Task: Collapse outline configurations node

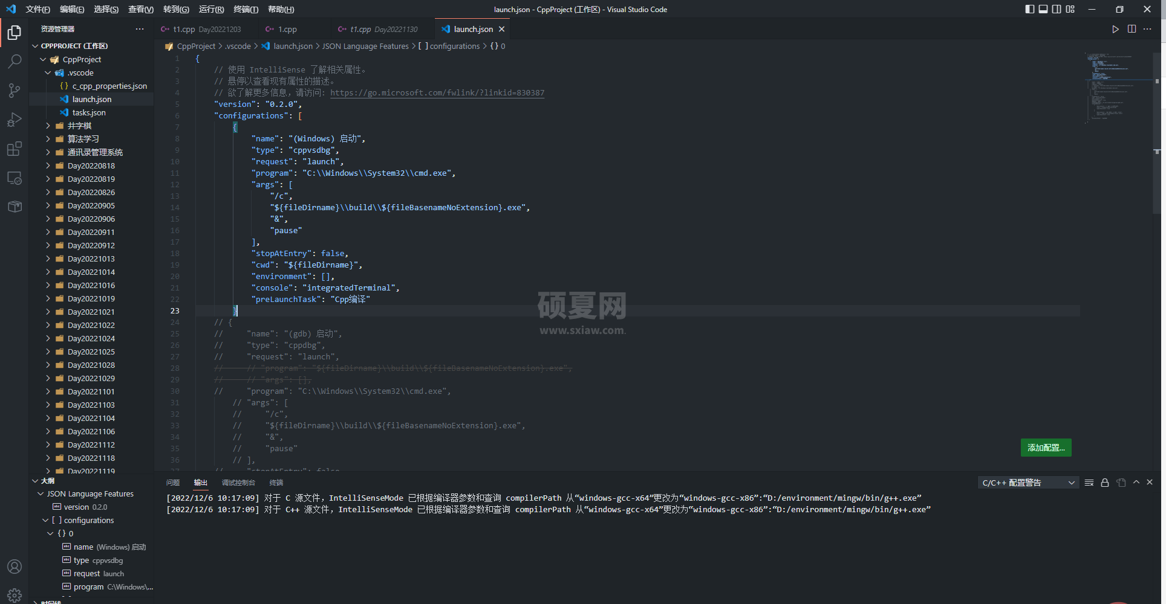Action: click(x=45, y=520)
